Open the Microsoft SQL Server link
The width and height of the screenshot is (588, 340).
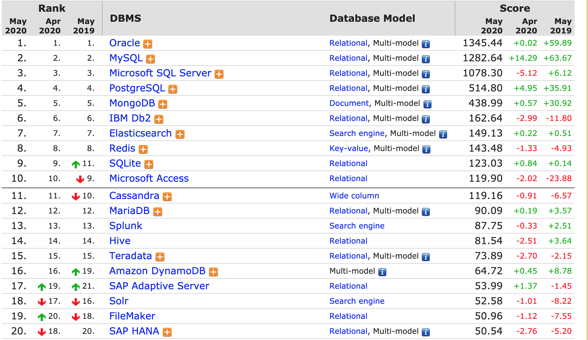tap(160, 73)
